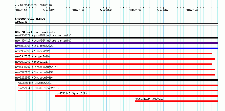Click ruler position 58460140
Viewport: 225px width, 111px height.
[106, 10]
